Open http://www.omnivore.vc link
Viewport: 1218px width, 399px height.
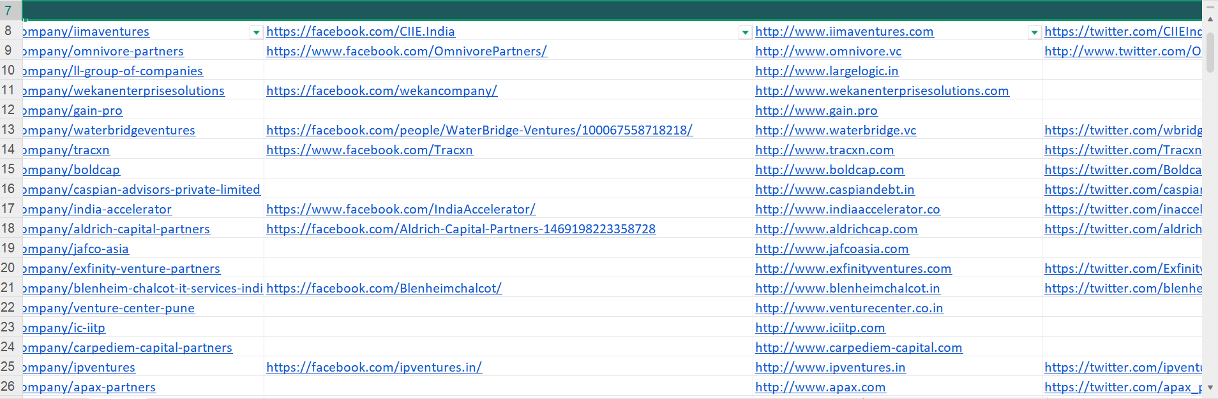coord(829,52)
